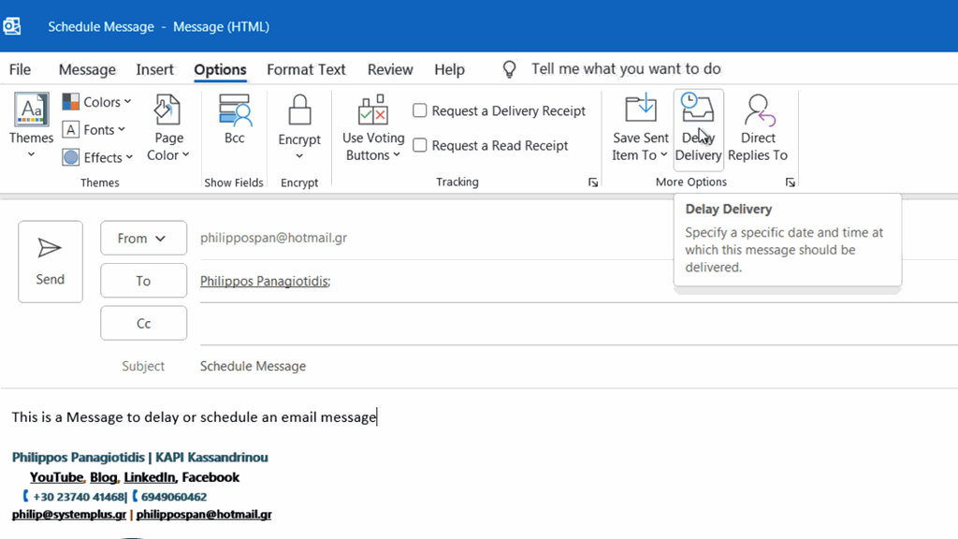Expand the From account dropdown

[x=143, y=238]
